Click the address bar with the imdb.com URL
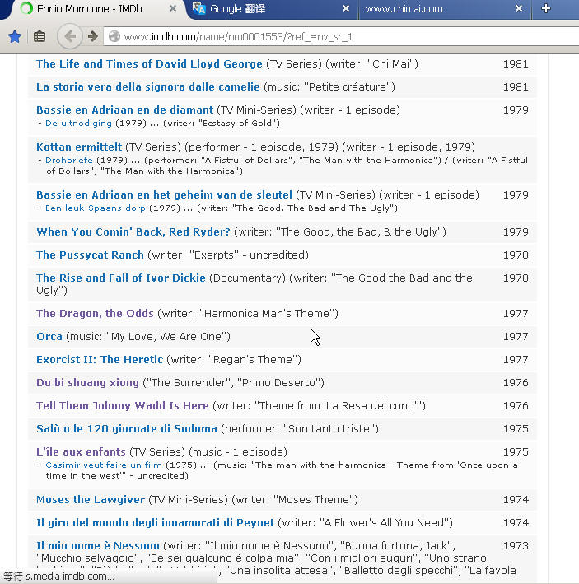The height and width of the screenshot is (584, 579). tap(341, 36)
